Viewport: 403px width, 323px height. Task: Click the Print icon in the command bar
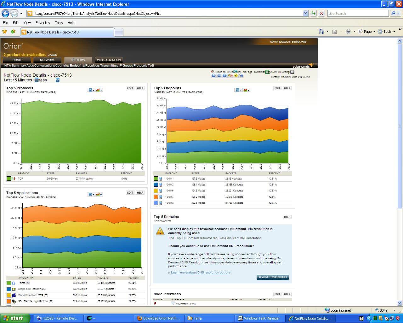click(349, 32)
